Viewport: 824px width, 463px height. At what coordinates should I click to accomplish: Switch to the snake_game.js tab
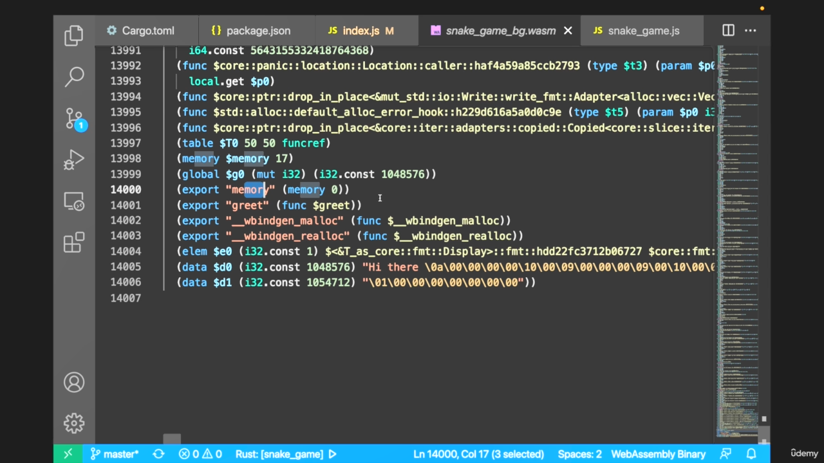643,31
